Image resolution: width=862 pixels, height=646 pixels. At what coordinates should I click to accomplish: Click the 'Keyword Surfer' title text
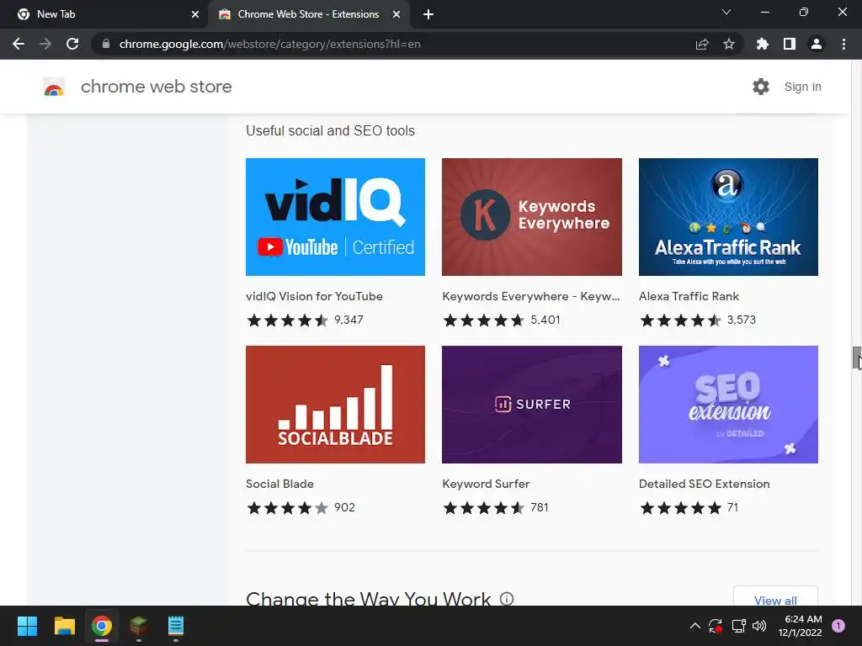[x=486, y=484]
